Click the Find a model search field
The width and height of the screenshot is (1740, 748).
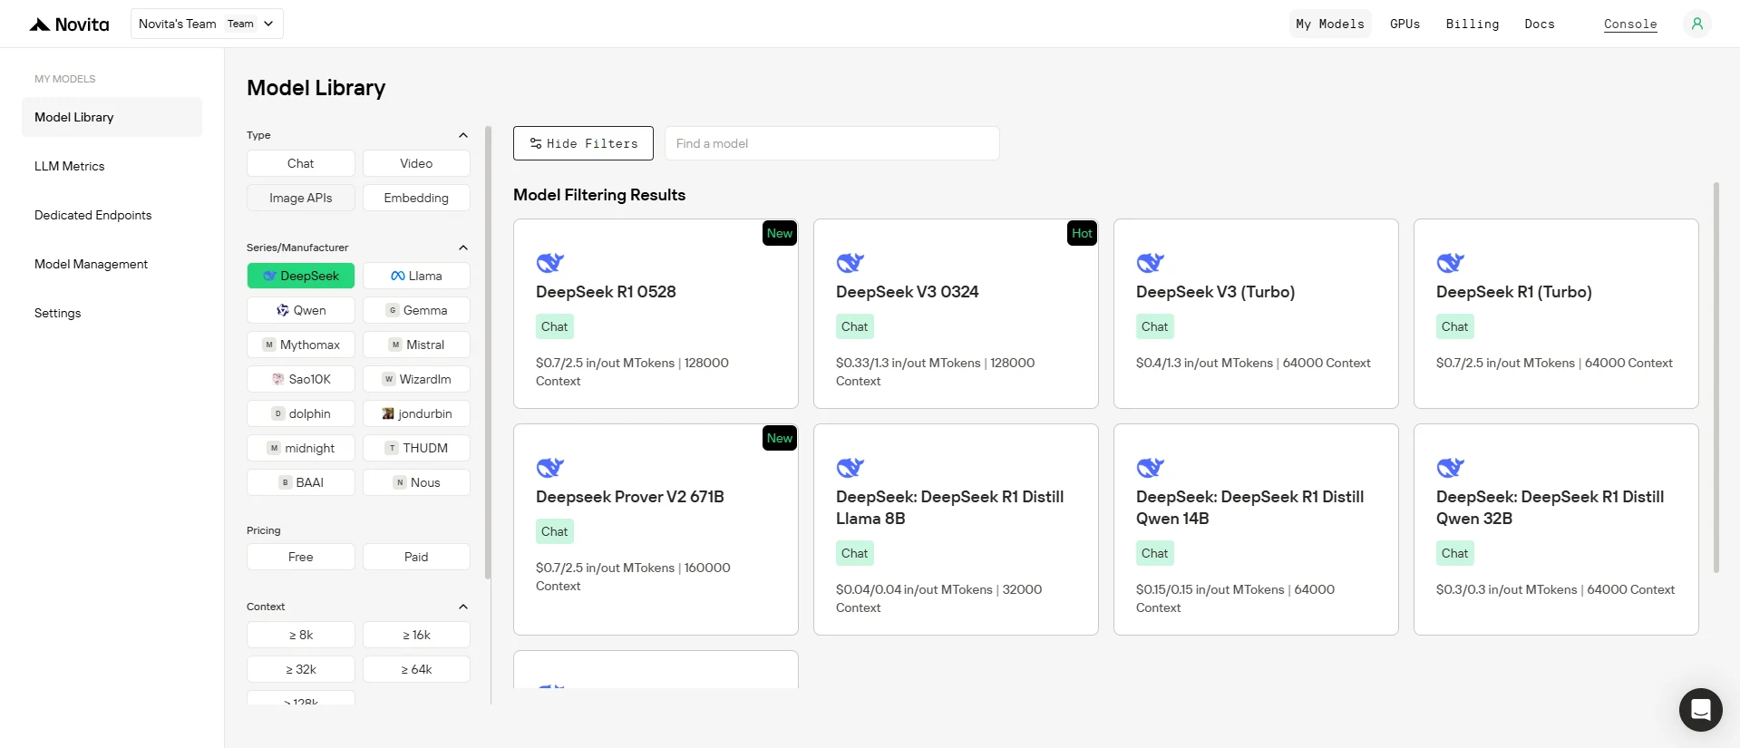coord(832,143)
